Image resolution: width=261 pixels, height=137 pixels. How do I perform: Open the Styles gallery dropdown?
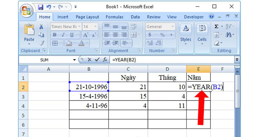pyautogui.click(x=186, y=44)
